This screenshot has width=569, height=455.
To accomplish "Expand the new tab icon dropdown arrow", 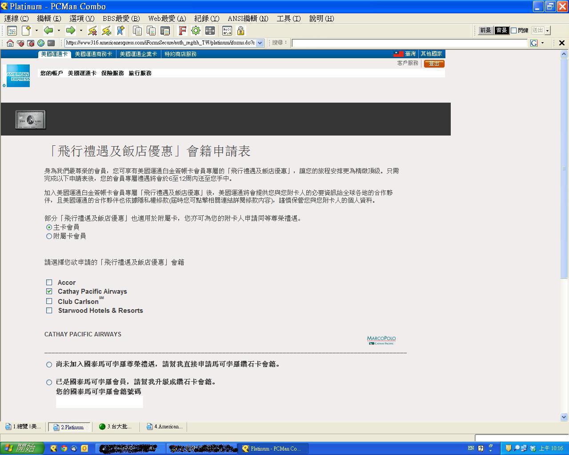I will [x=36, y=31].
